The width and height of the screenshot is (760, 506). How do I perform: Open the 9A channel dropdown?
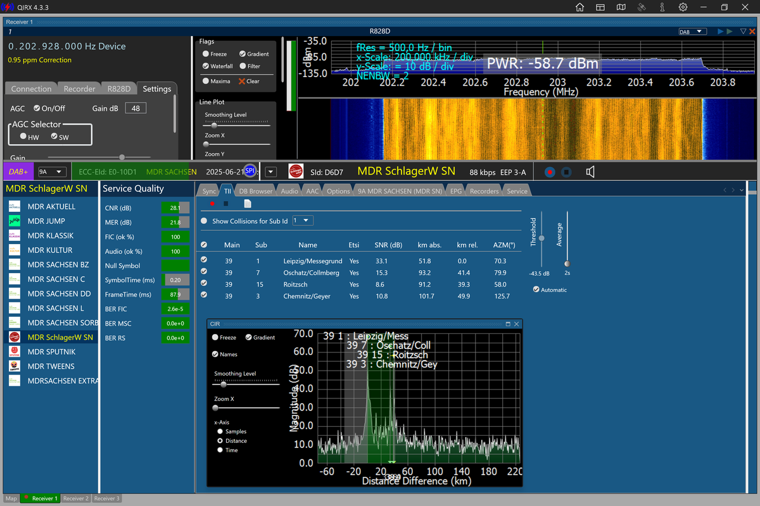52,171
